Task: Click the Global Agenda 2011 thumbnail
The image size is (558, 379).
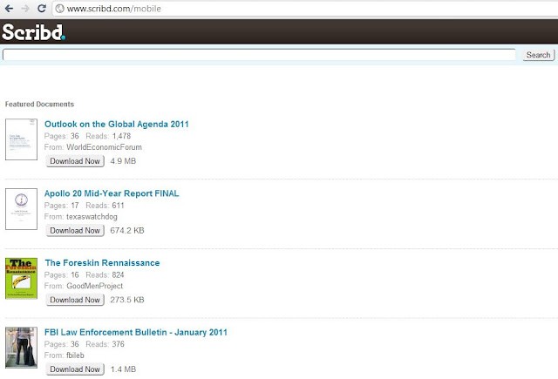Action: point(21,139)
